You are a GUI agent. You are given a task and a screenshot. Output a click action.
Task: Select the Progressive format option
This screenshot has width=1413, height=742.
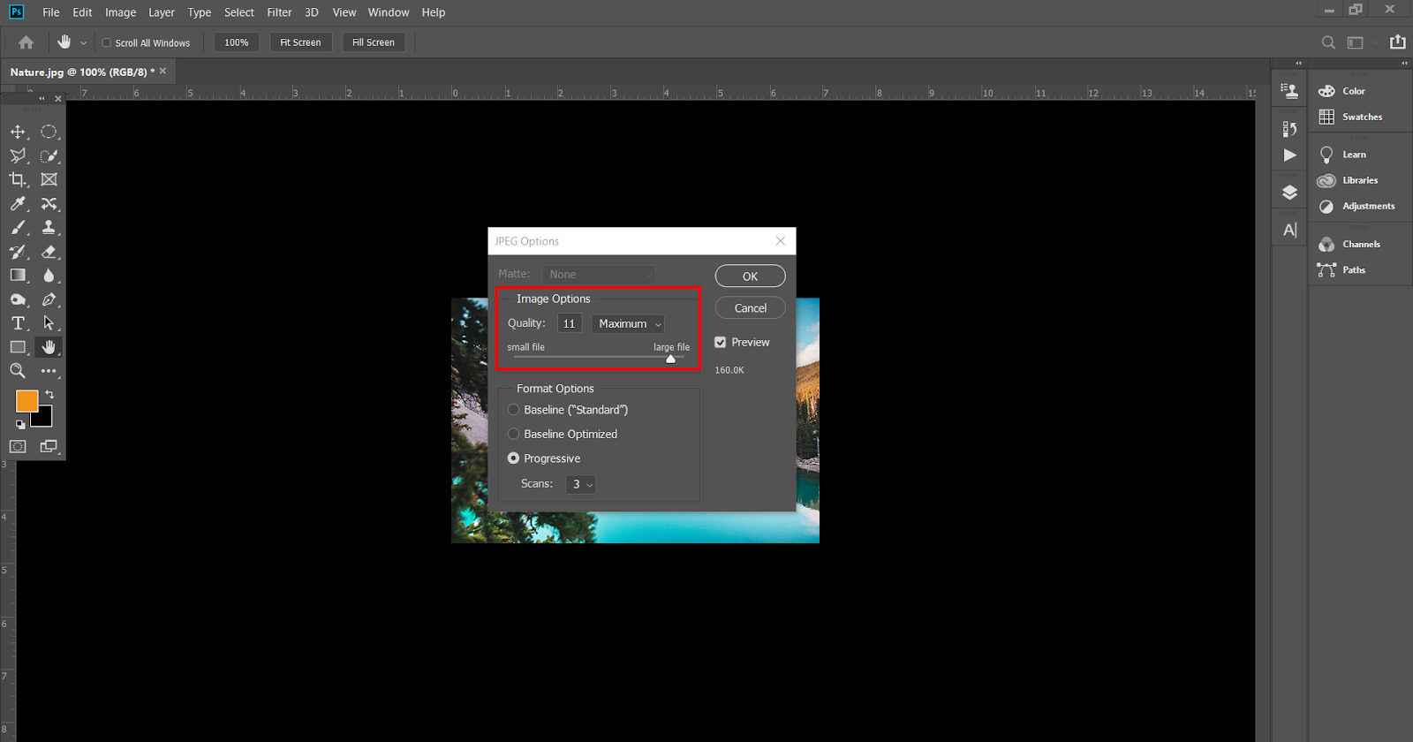click(513, 458)
